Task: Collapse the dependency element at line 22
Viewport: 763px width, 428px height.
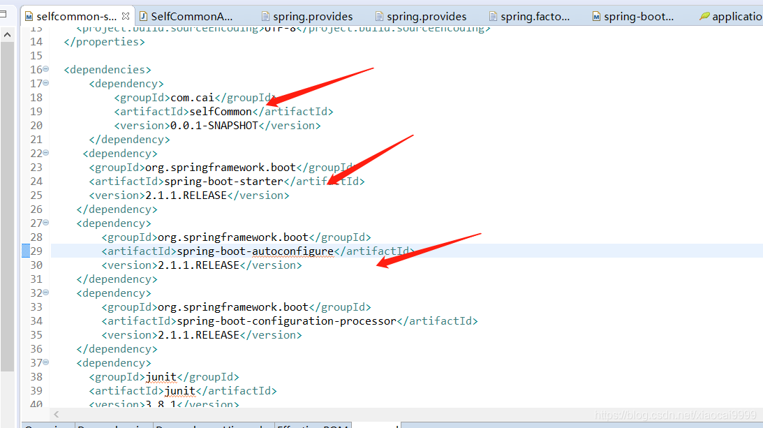Action: [45, 153]
